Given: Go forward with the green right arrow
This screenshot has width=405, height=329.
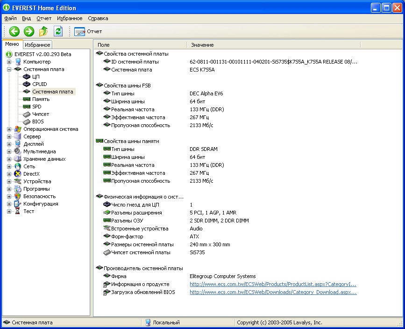Looking at the screenshot, I should (29, 31).
